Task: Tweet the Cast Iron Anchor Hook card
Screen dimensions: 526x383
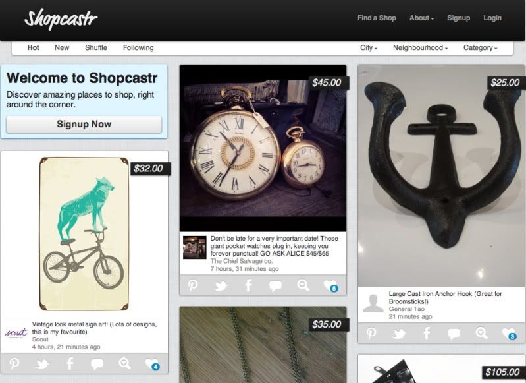Action: click(399, 334)
